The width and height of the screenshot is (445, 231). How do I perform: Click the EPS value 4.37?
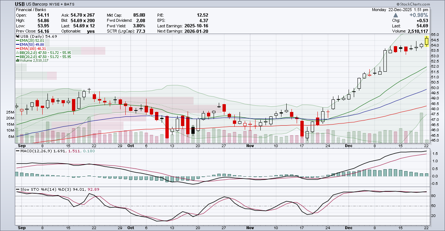click(204, 21)
